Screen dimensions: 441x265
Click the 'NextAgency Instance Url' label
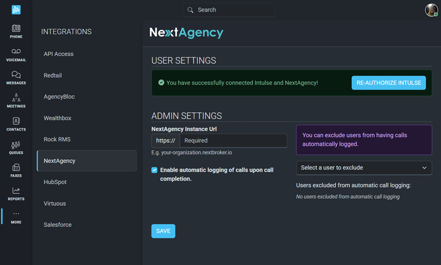[x=184, y=129]
